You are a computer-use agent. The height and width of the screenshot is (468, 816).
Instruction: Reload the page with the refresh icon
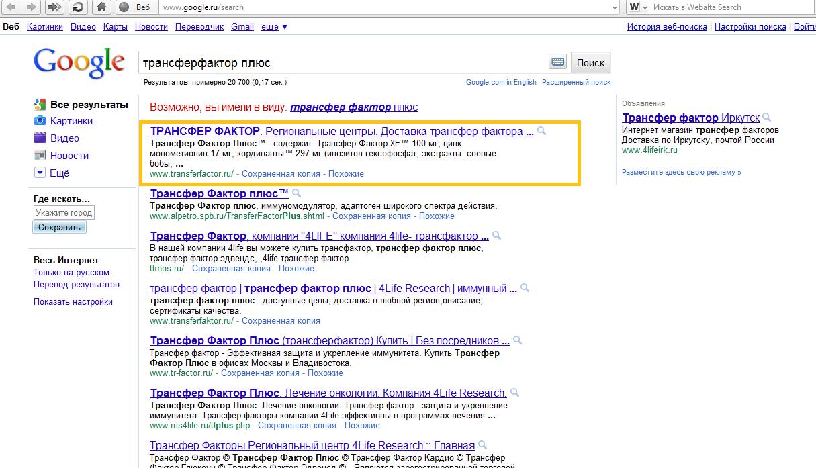77,7
